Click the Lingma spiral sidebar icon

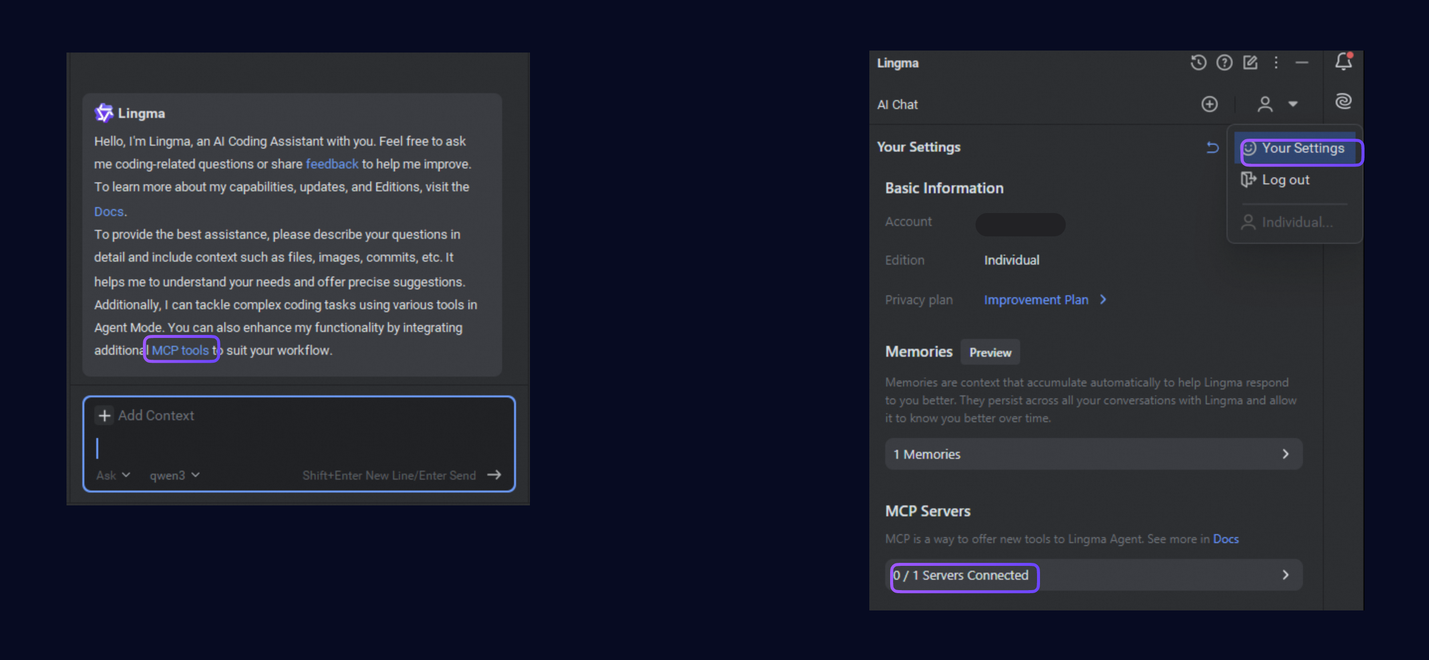[1343, 102]
